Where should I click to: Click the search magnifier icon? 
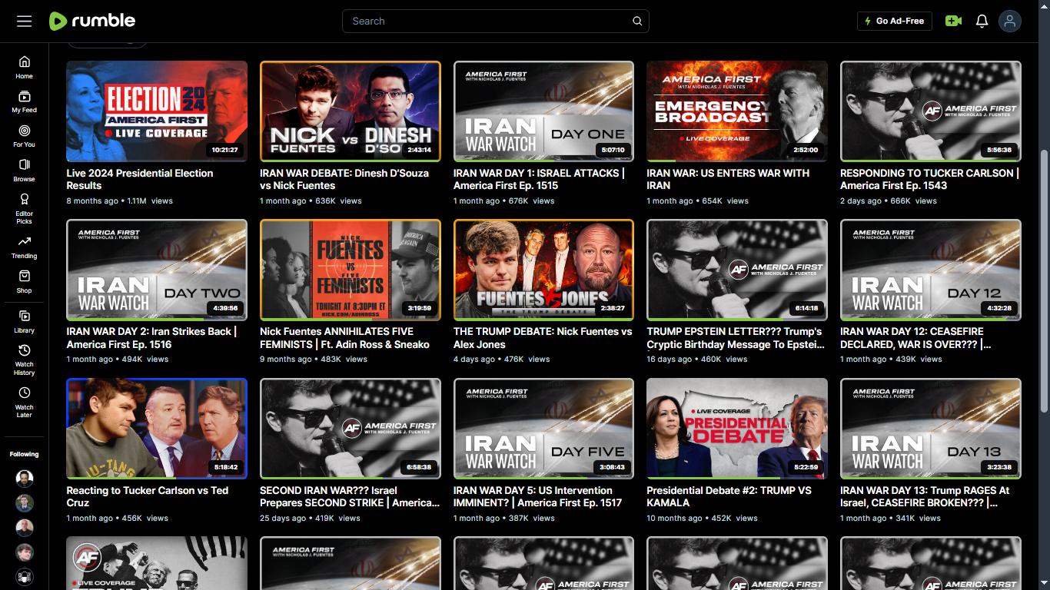(637, 22)
